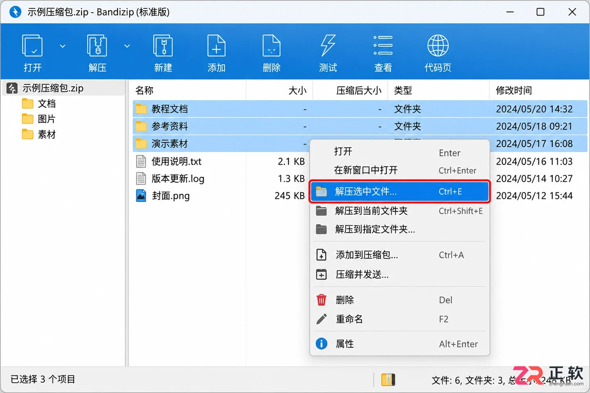The width and height of the screenshot is (590, 393).
Task: Select the 版本更新.log file
Action: [178, 178]
